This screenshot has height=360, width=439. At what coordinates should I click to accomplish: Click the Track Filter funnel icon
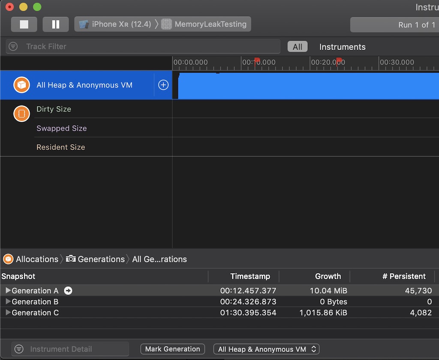(x=13, y=46)
